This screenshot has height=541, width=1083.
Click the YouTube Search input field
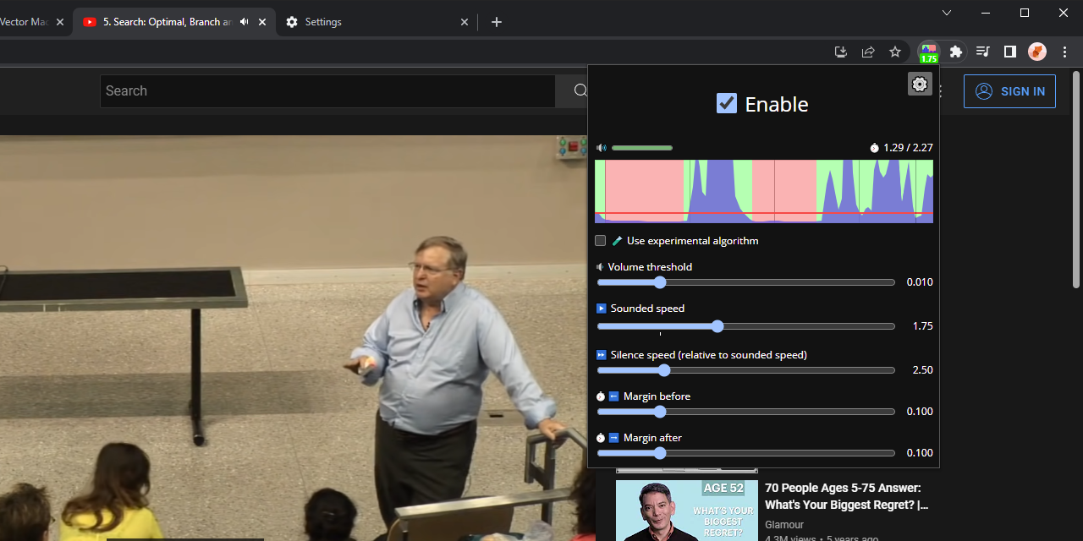point(327,91)
